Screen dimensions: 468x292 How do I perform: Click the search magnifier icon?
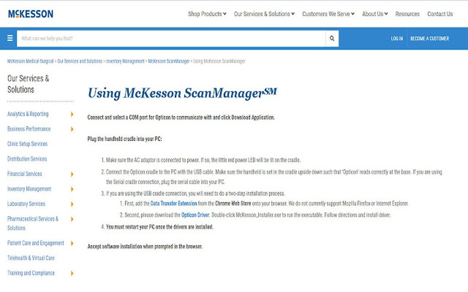pyautogui.click(x=332, y=38)
